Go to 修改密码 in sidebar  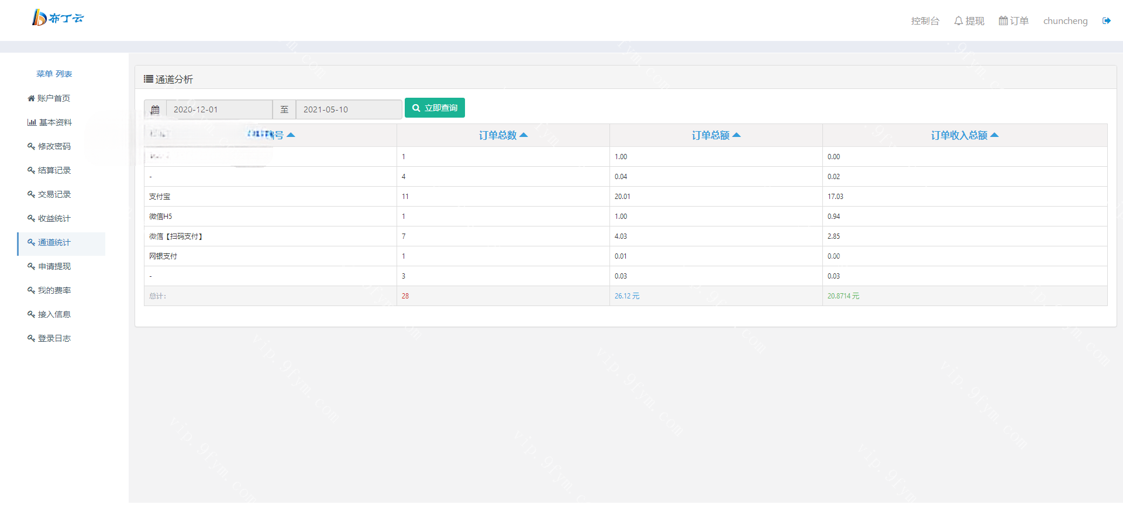coord(54,146)
